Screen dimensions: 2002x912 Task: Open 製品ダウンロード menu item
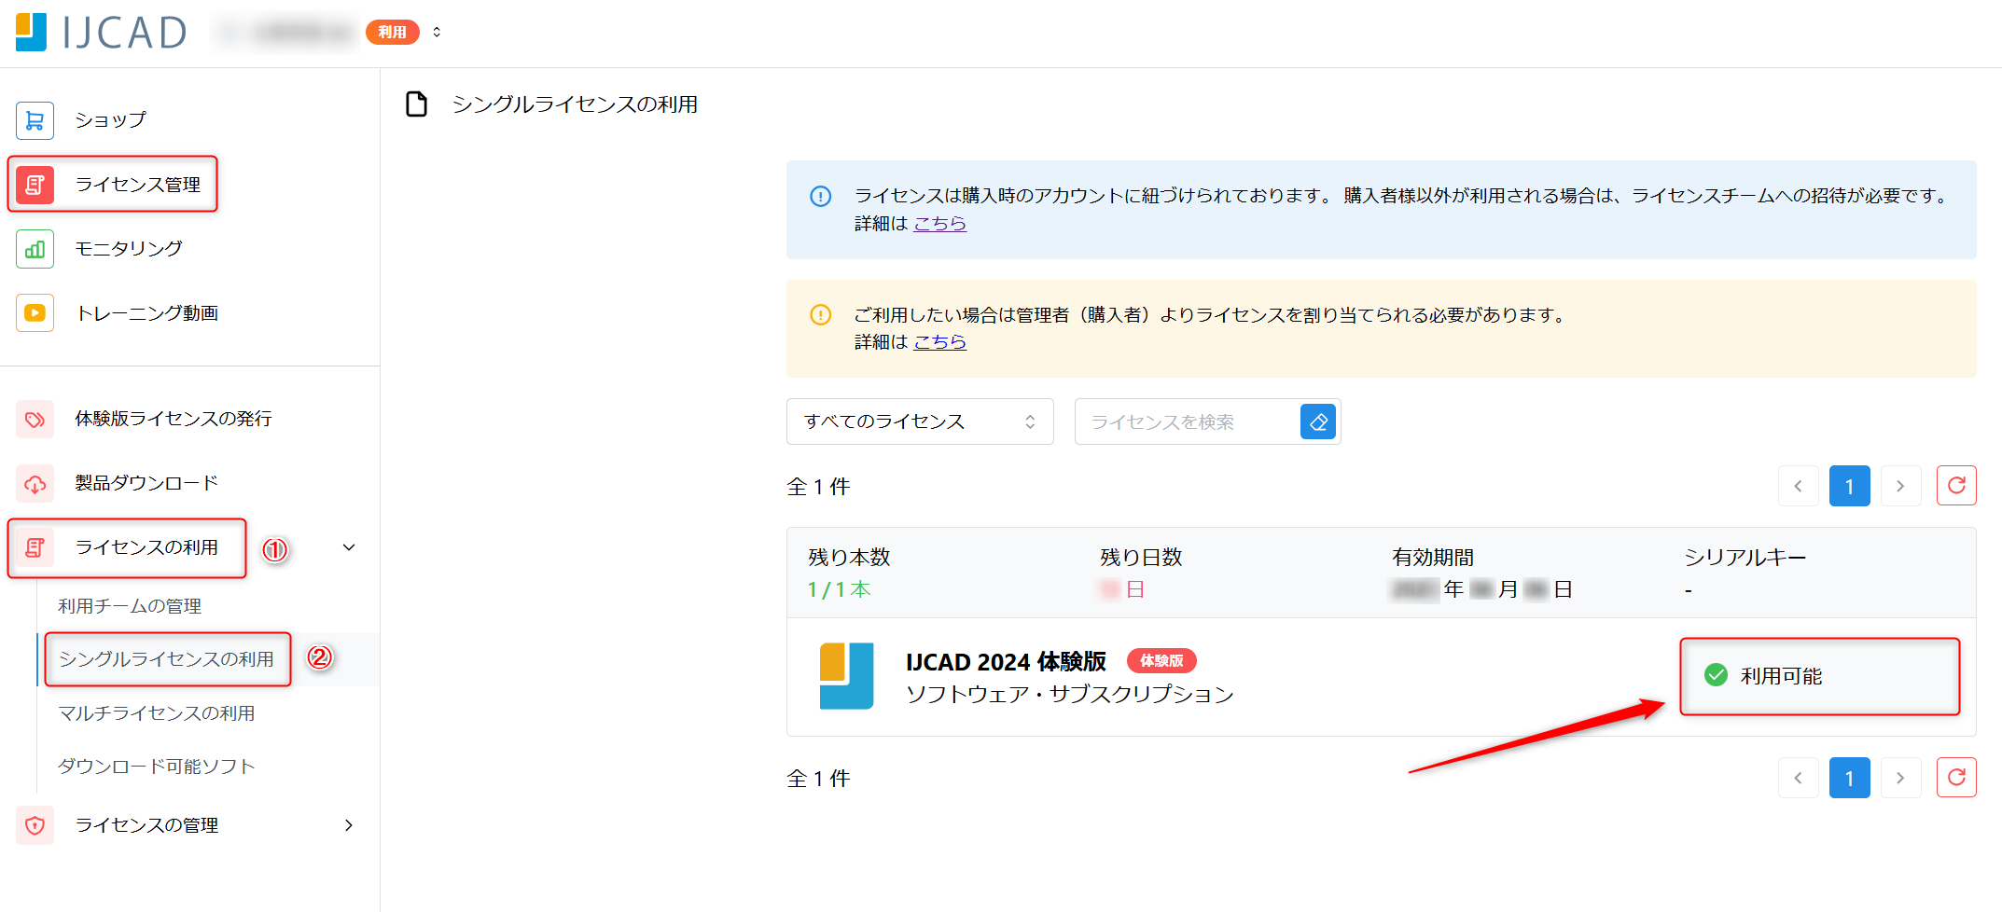tap(146, 483)
